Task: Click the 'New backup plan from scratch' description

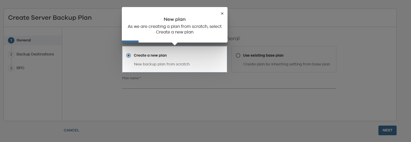Action: [162, 64]
